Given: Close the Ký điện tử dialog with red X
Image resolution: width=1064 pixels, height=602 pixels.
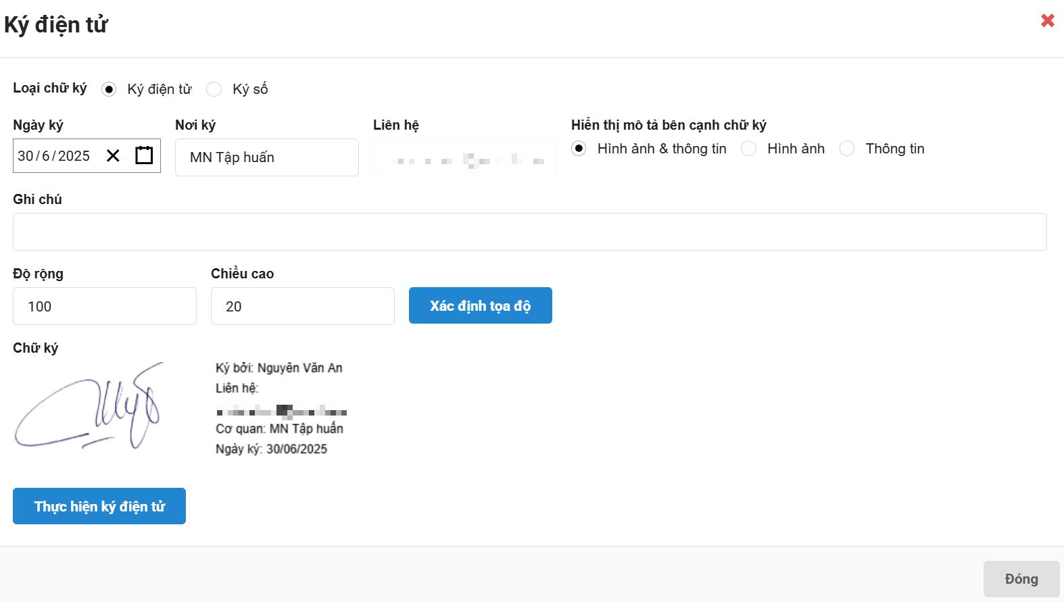Looking at the screenshot, I should (x=1047, y=21).
